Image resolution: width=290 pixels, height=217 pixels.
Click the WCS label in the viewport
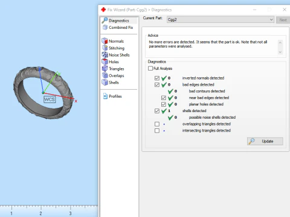[x=50, y=99]
